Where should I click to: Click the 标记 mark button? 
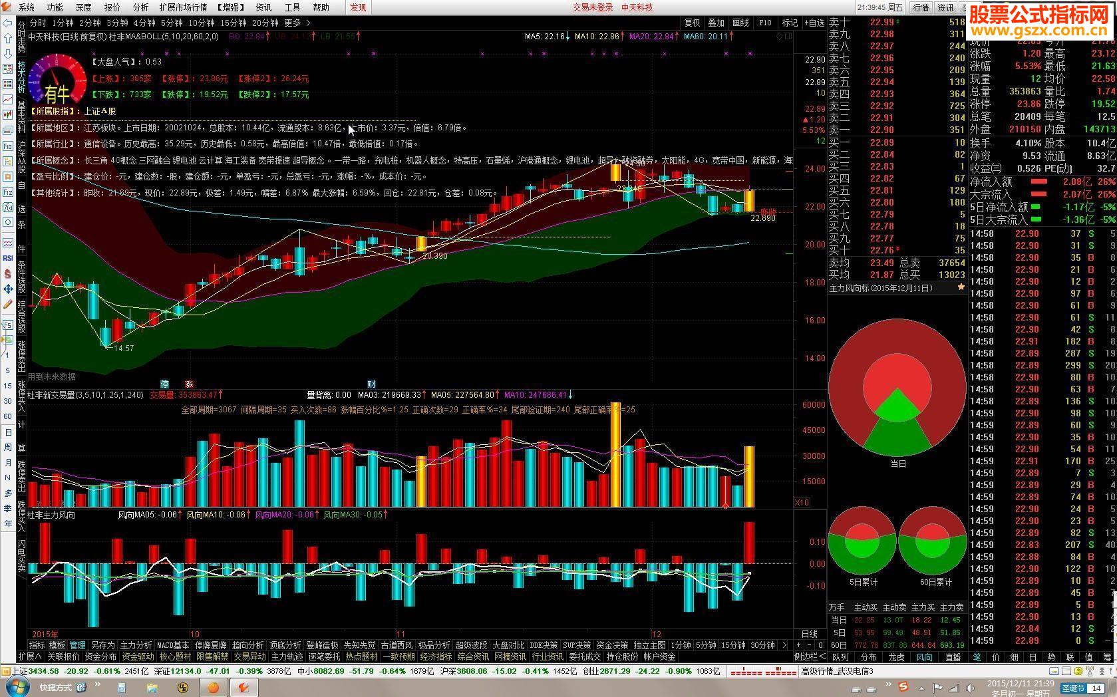click(x=790, y=23)
